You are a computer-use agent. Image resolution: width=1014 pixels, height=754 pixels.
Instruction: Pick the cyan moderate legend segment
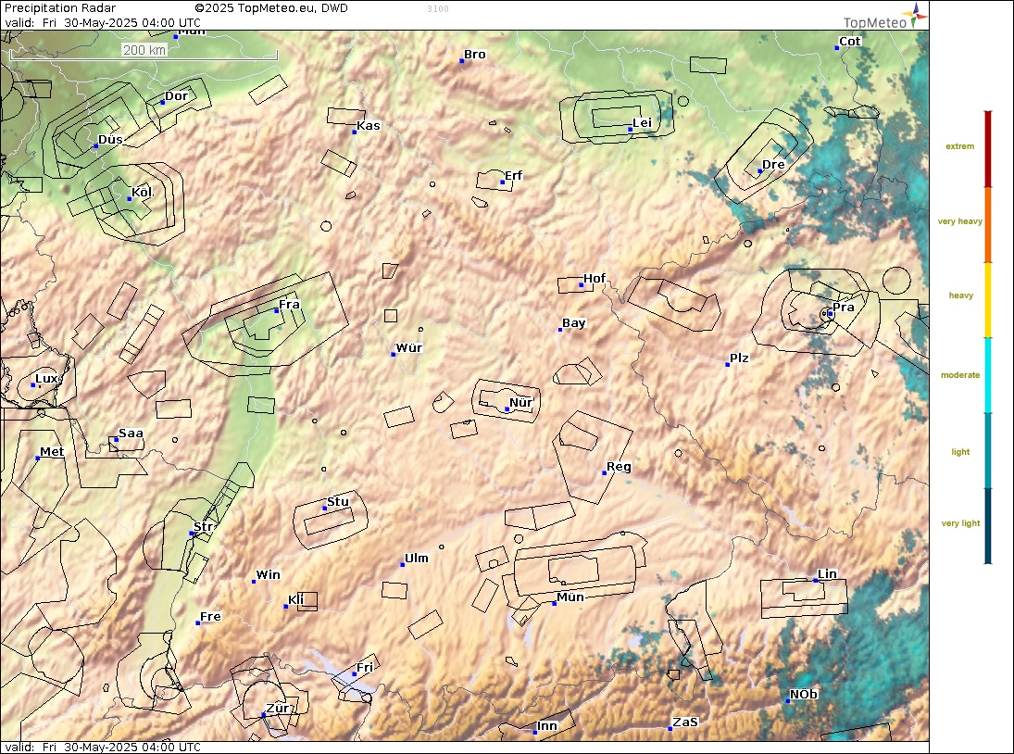click(987, 375)
